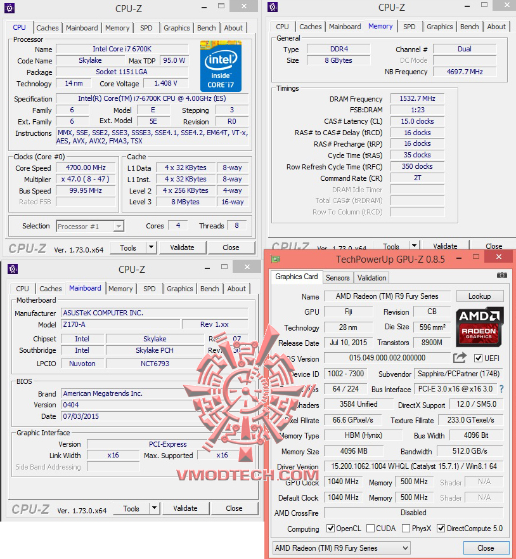Viewport: 516px width, 559px height.
Task: Open the About tab in the Memory window
Action: tap(496, 27)
